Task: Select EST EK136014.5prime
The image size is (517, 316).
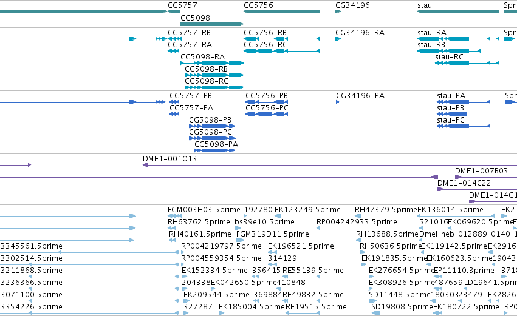Action: pyautogui.click(x=450, y=210)
